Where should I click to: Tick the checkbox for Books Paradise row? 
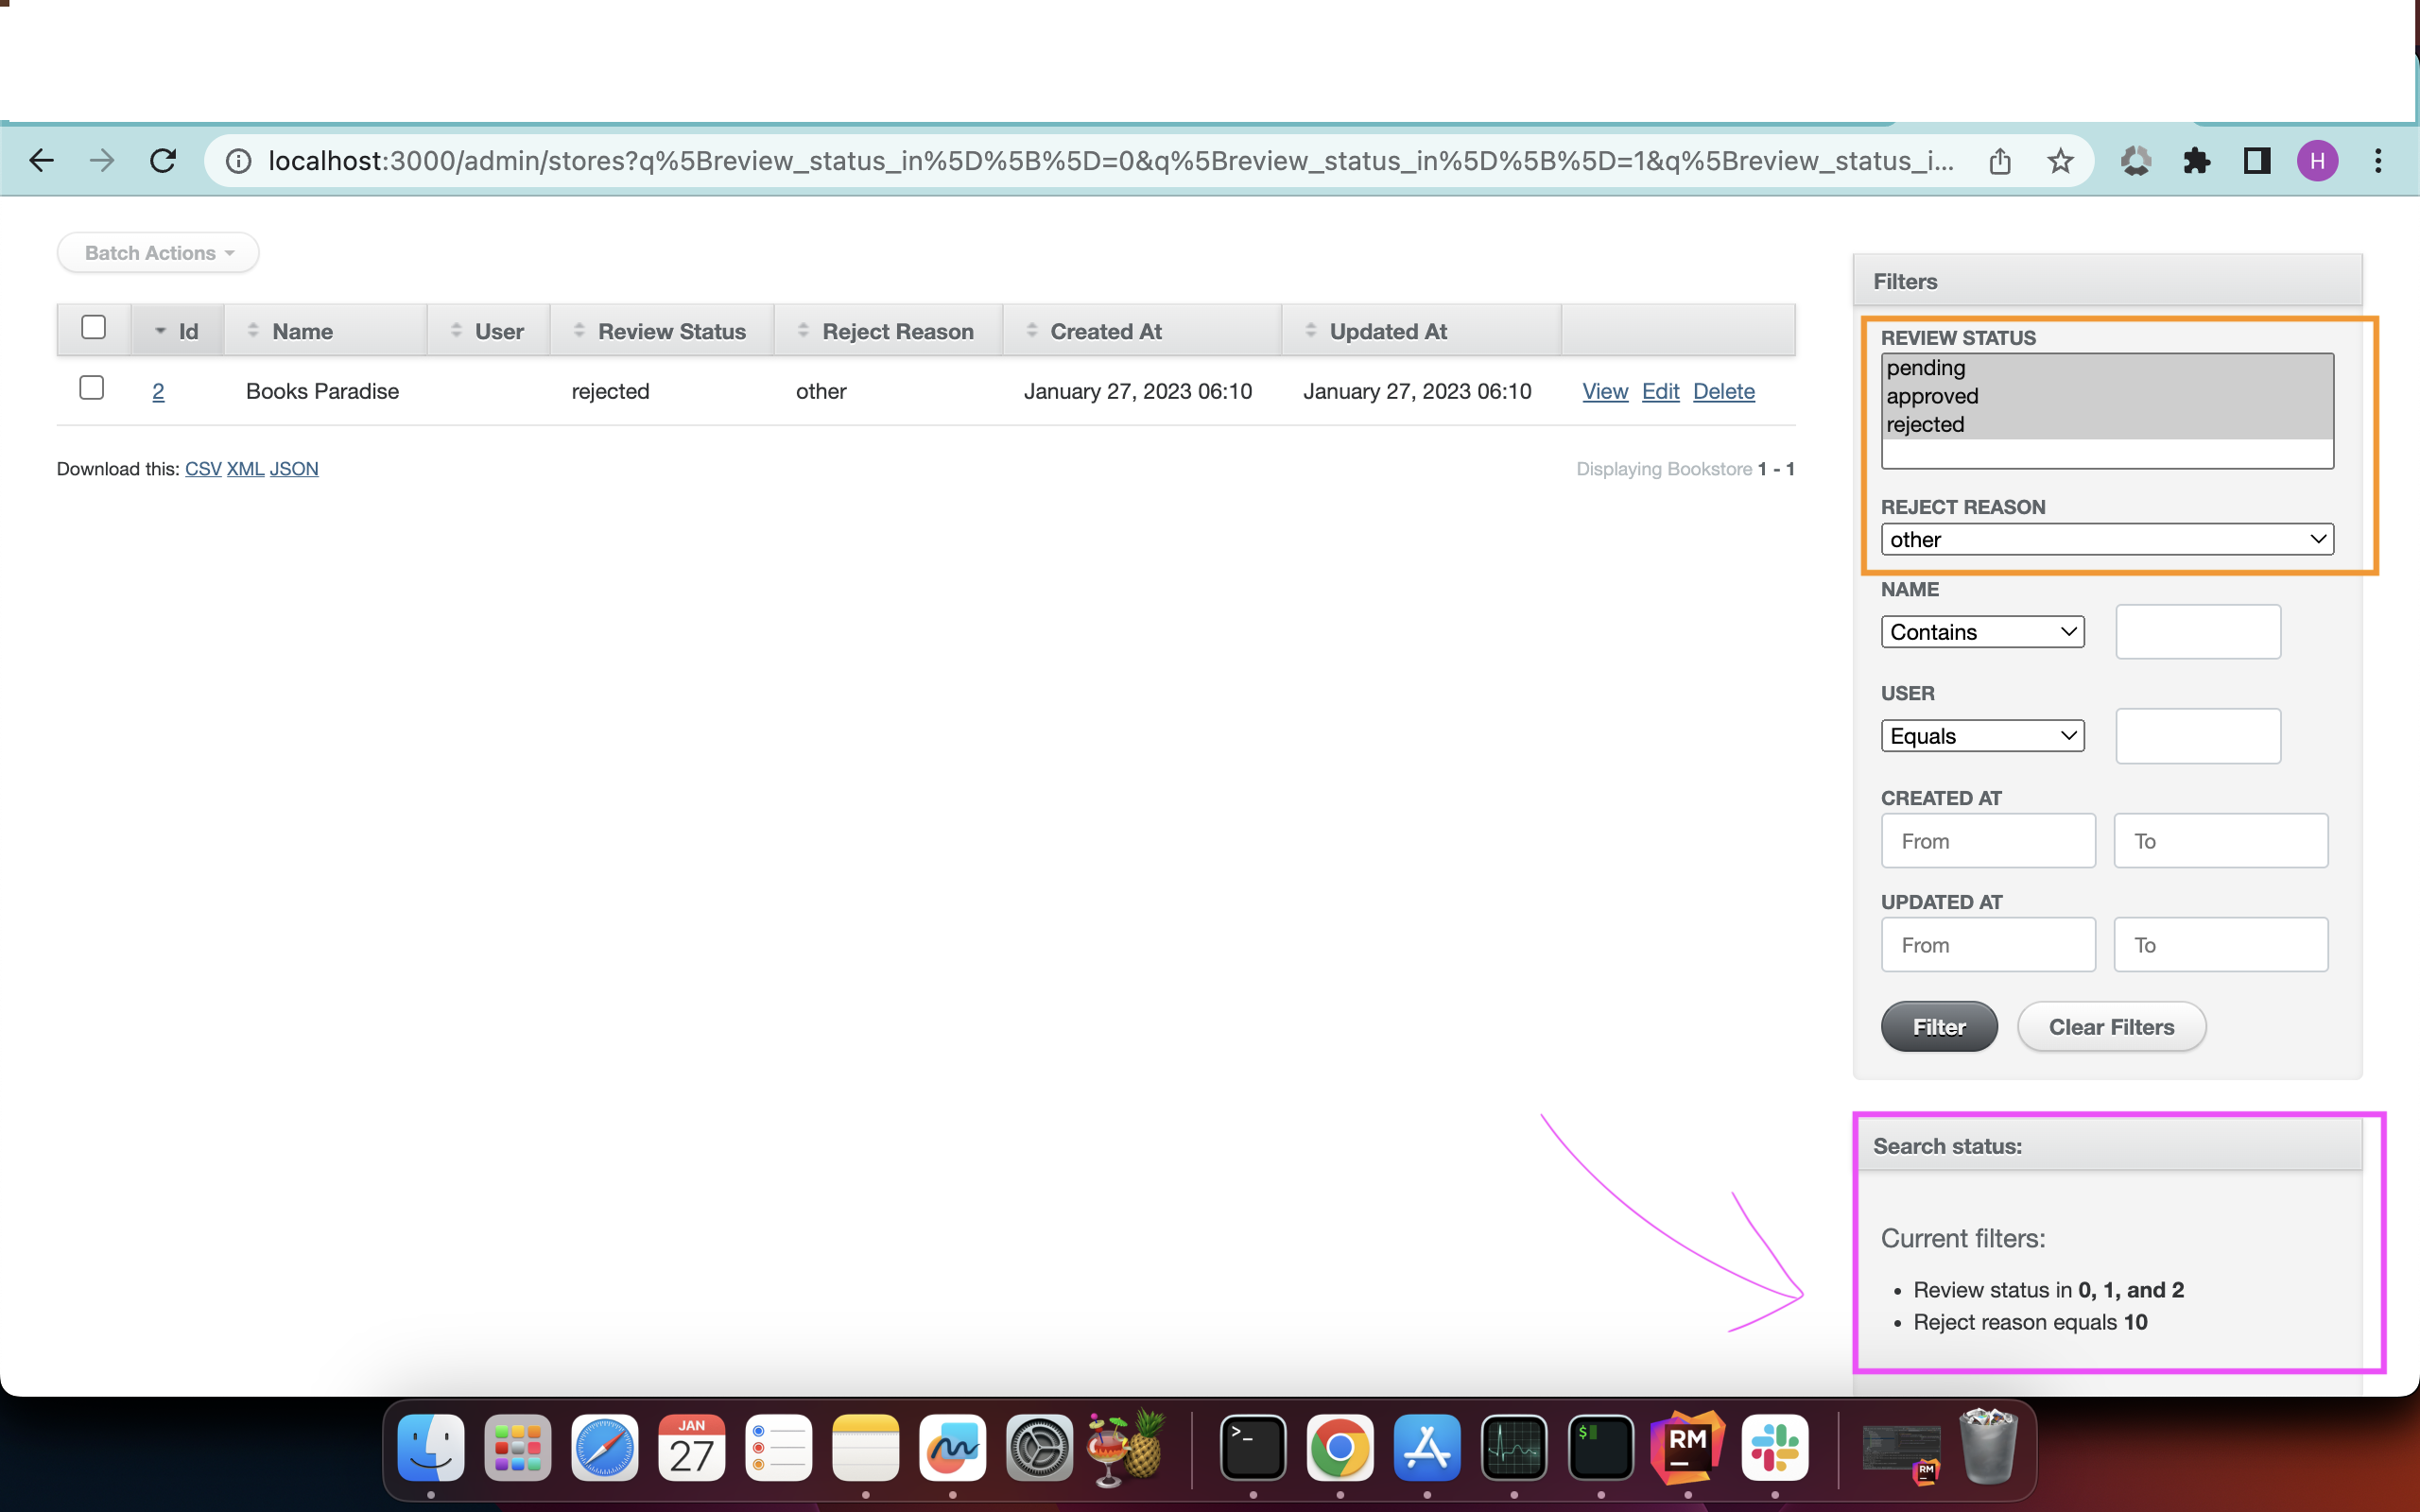[92, 388]
